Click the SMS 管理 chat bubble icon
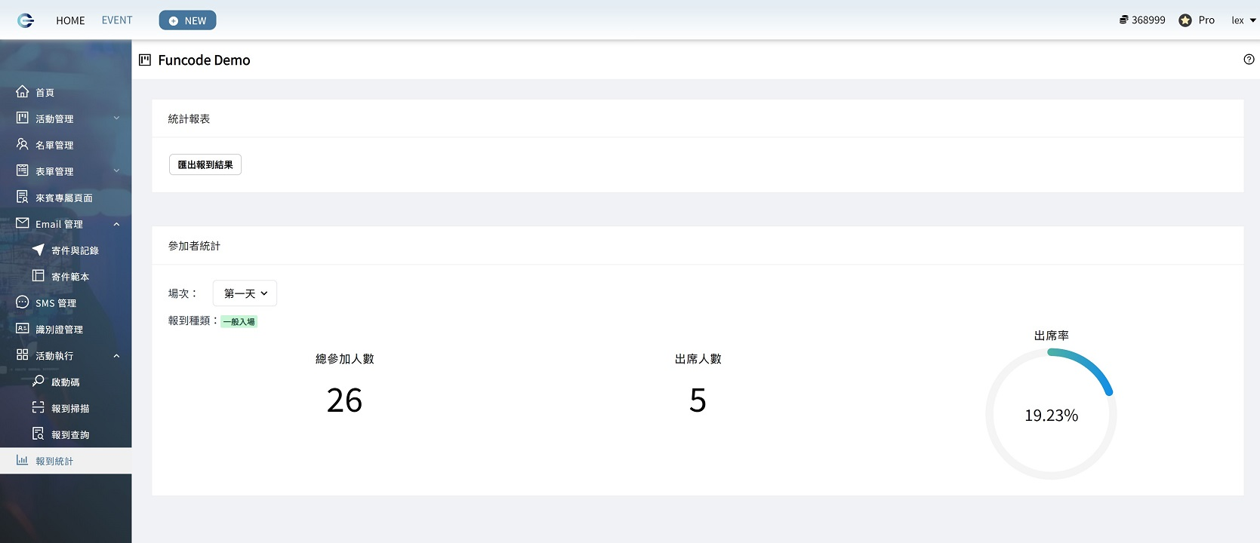 click(23, 302)
